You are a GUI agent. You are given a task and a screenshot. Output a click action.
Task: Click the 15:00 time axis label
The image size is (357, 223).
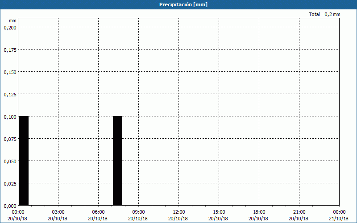click(x=219, y=212)
